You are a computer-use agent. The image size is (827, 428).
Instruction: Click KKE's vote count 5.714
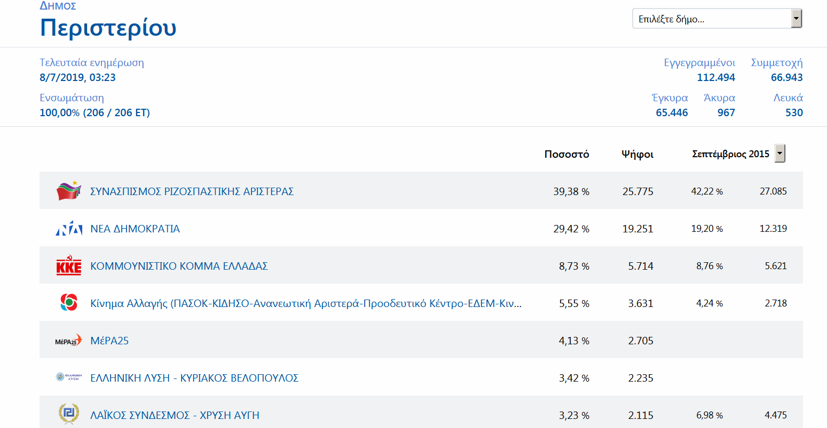[x=641, y=266]
